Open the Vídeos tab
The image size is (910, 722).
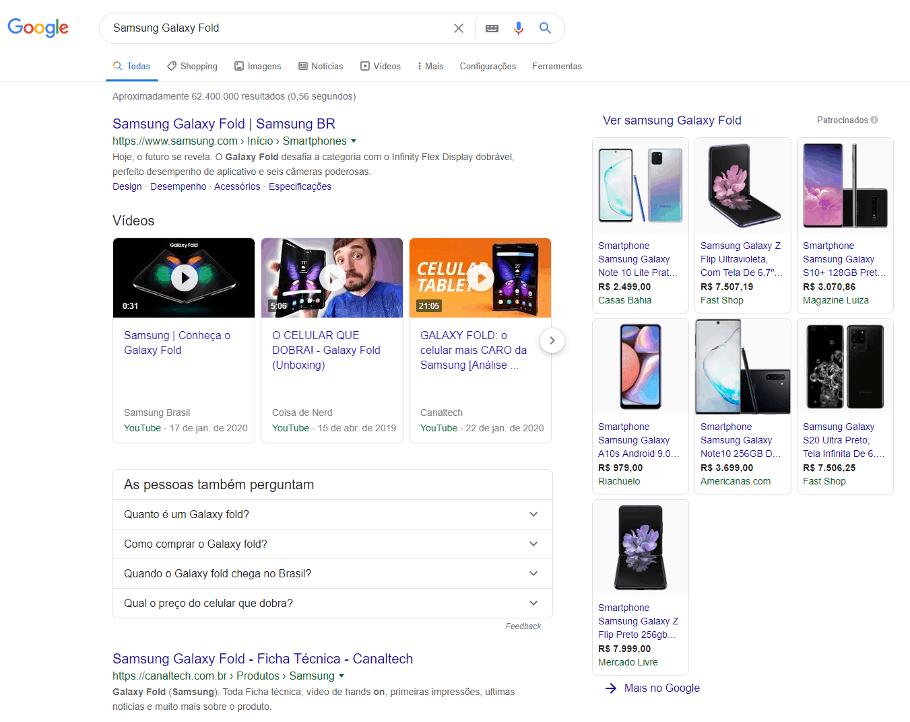381,66
